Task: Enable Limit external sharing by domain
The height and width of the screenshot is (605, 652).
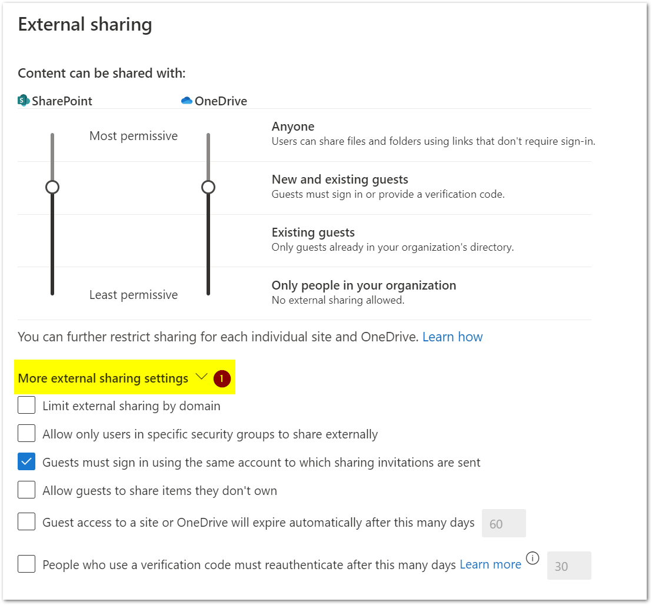Action: tap(26, 405)
